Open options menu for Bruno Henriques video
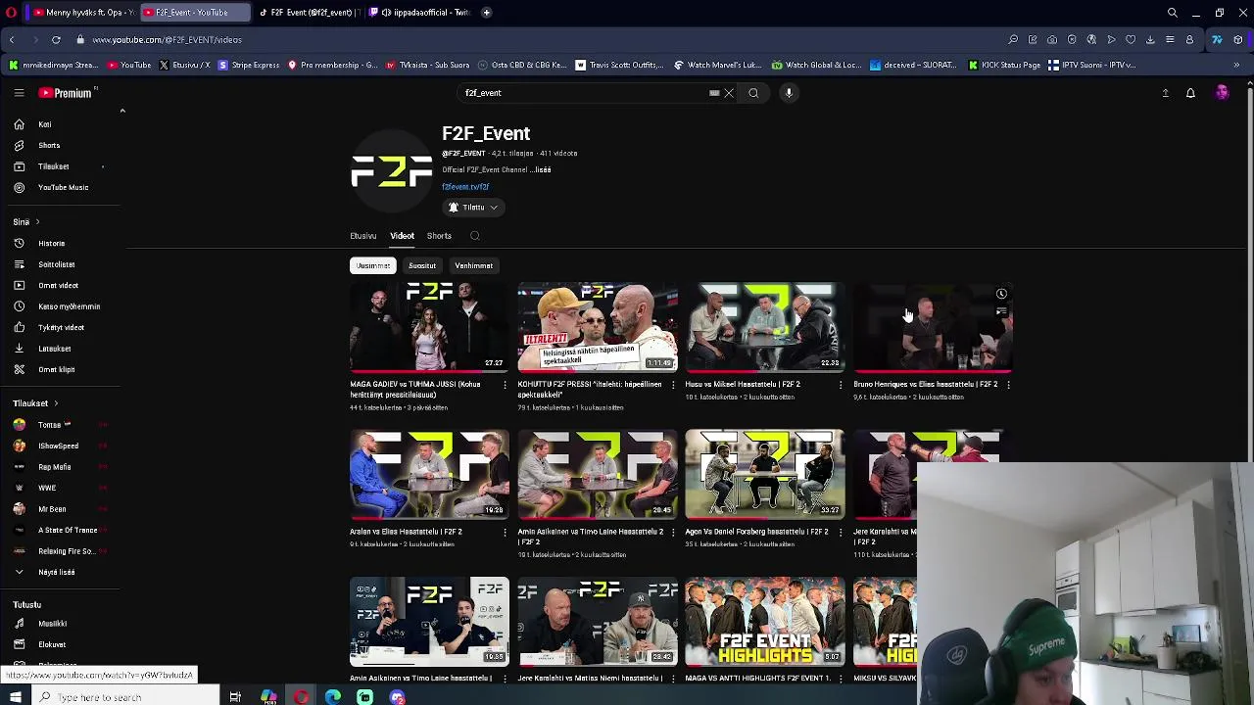This screenshot has width=1254, height=705. pyautogui.click(x=1008, y=385)
